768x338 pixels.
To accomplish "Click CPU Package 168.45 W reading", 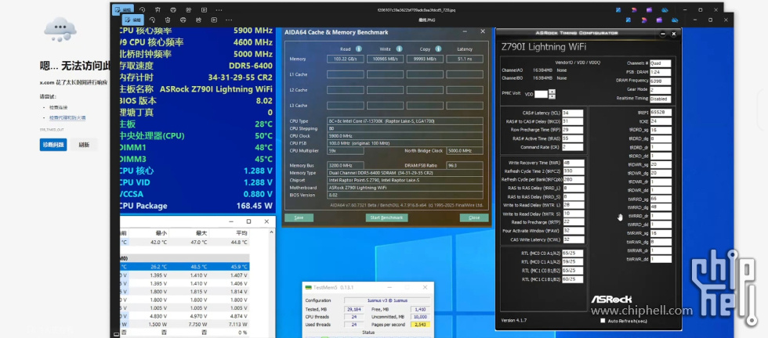I will click(x=254, y=206).
